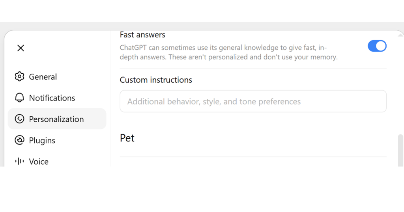The image size is (404, 212).
Task: Click the scrollbar up arrow
Action: point(400,35)
